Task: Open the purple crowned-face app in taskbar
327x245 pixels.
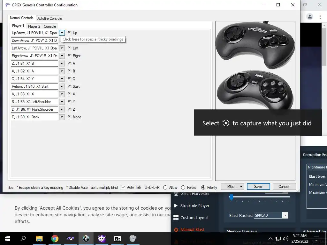Action: pos(102,239)
